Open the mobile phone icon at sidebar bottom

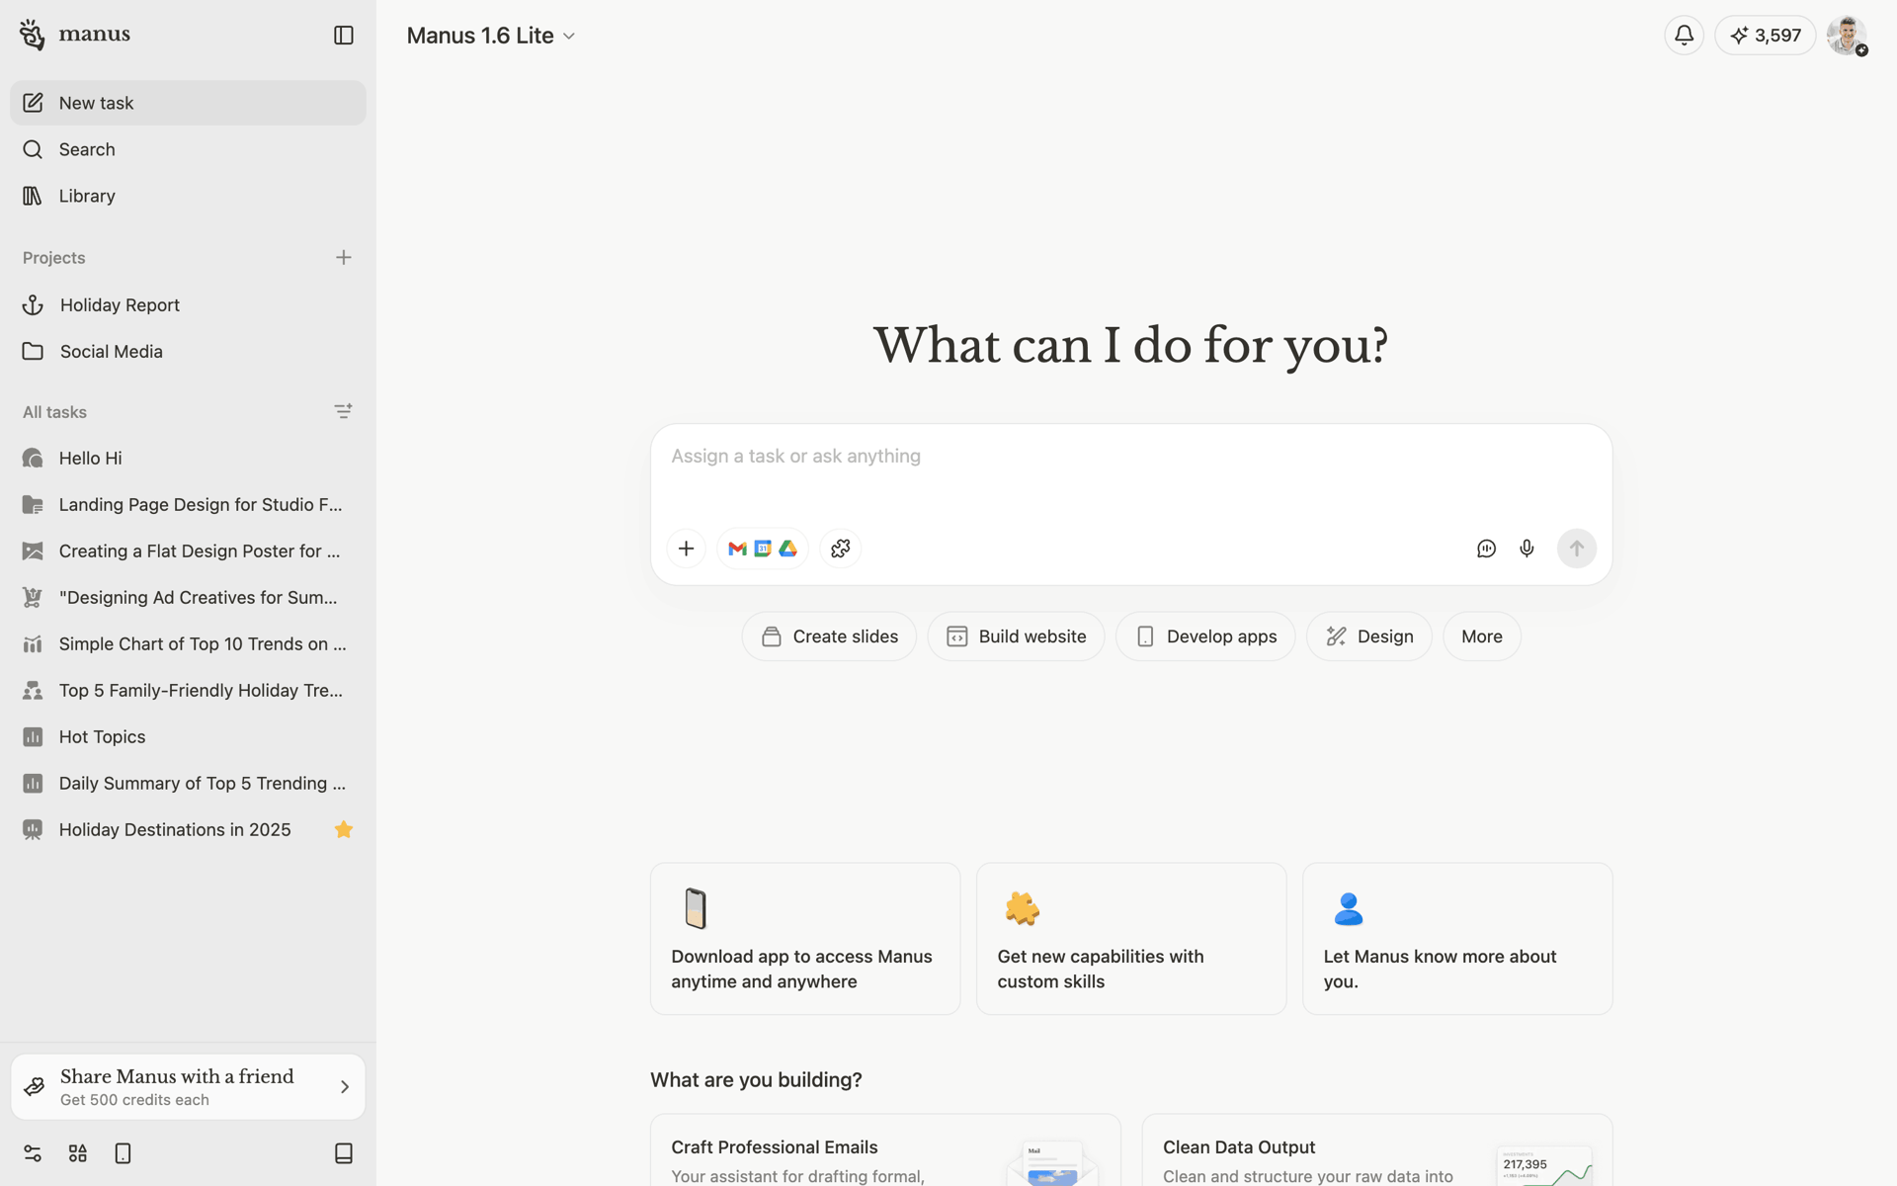tap(124, 1153)
